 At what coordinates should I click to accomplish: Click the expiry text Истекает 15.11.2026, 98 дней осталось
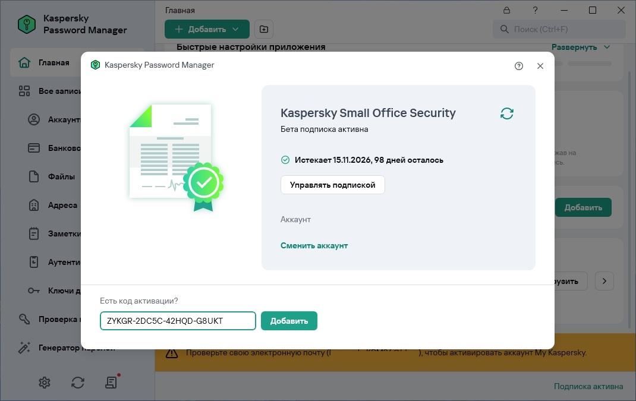(x=369, y=160)
